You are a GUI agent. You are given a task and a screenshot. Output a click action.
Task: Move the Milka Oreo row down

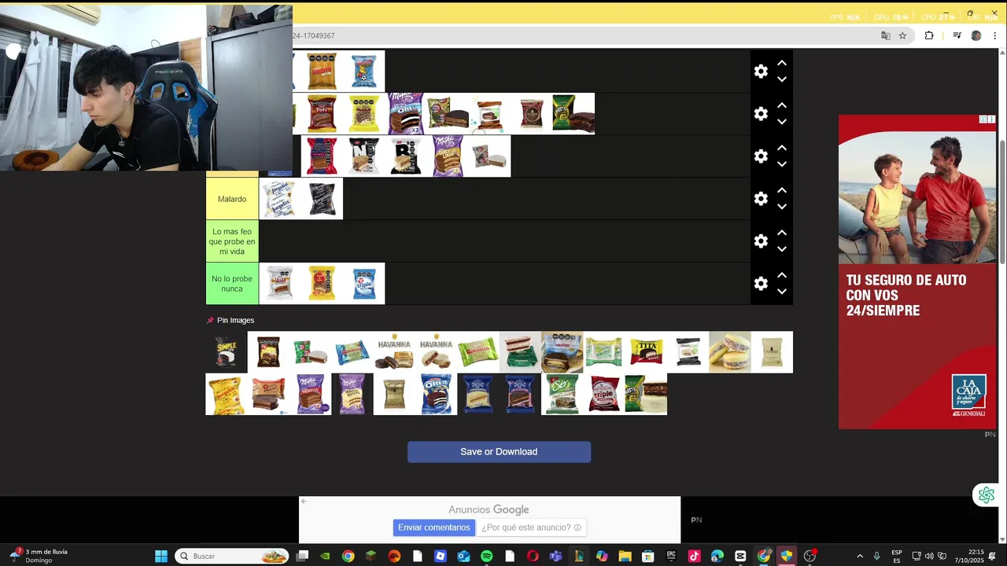[x=782, y=122]
